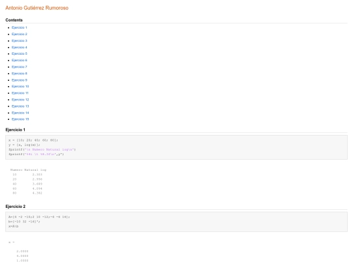This screenshot has width=353, height=264.
Task: Open the Ejercicio 7 contents link
Action: coord(20,67)
